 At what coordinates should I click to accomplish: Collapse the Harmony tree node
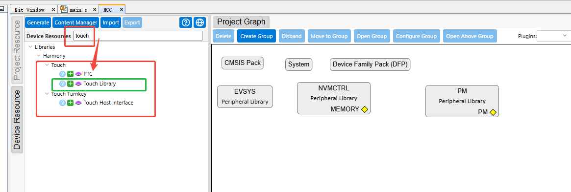pyautogui.click(x=39, y=56)
